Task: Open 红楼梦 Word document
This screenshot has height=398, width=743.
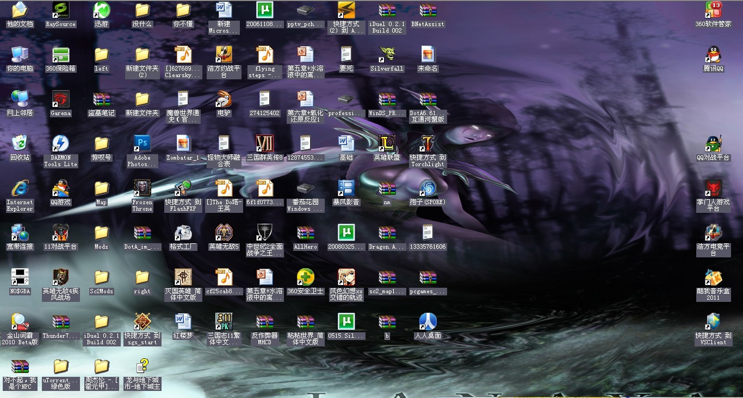Action: pyautogui.click(x=183, y=321)
